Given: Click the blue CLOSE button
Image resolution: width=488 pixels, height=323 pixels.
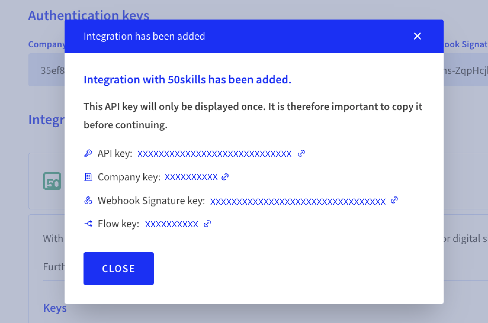Looking at the screenshot, I should (x=119, y=269).
